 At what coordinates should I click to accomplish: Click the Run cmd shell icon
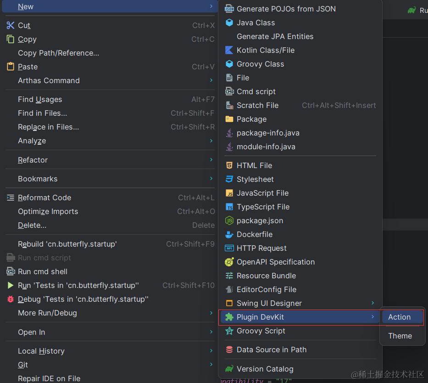(x=11, y=271)
